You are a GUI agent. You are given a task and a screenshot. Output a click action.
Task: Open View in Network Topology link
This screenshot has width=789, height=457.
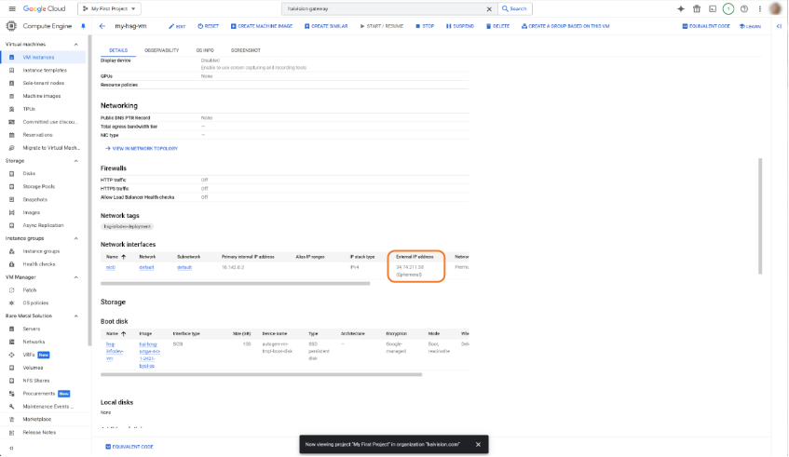tap(142, 148)
